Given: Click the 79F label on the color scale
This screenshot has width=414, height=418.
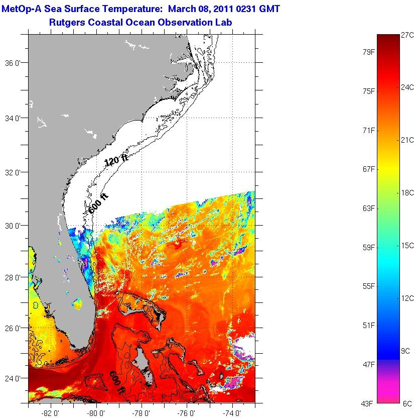Looking at the screenshot, I should pos(369,52).
